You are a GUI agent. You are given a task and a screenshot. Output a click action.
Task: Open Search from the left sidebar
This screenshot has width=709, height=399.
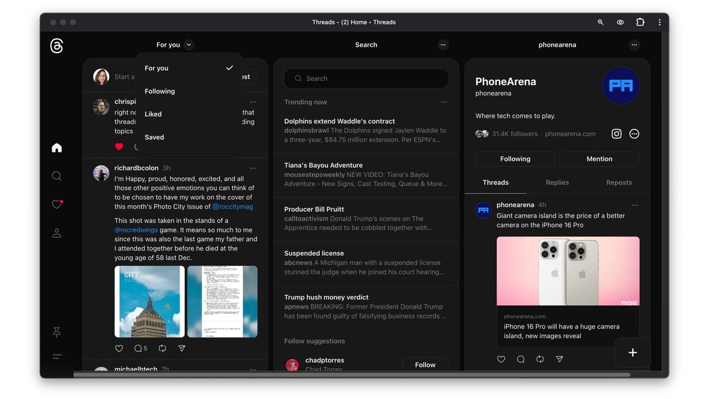(x=56, y=176)
